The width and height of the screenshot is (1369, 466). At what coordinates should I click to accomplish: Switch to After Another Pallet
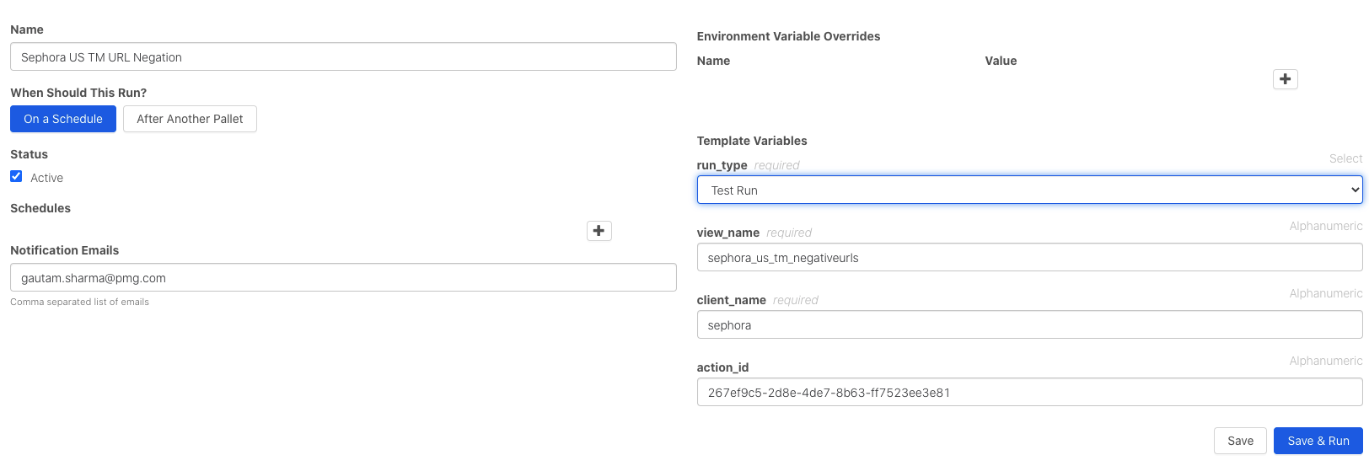click(x=190, y=119)
